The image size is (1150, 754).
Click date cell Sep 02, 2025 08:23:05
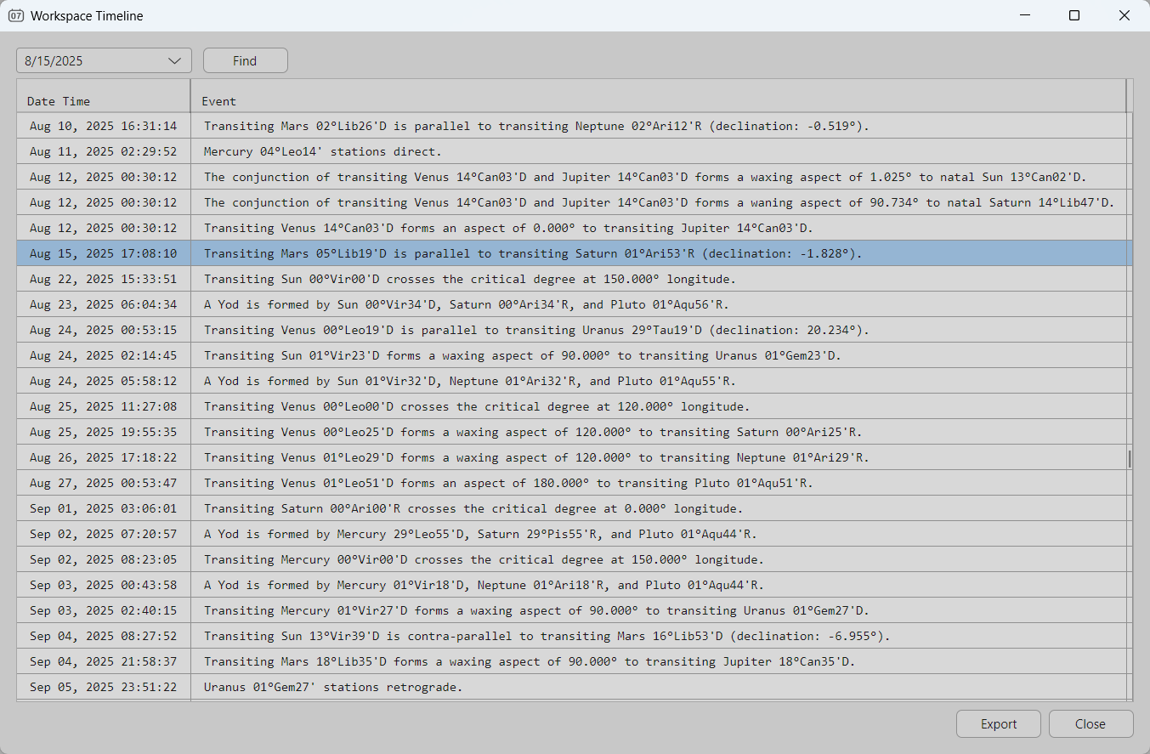[x=103, y=559]
